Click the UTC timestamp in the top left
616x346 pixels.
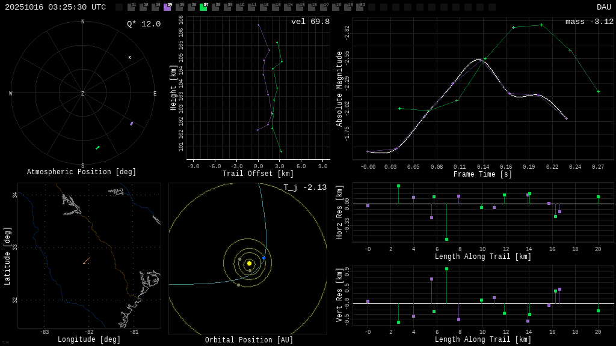click(55, 7)
